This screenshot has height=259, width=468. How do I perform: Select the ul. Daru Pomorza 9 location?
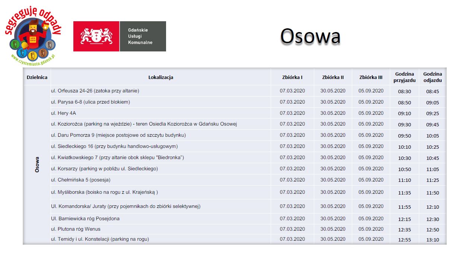point(118,135)
